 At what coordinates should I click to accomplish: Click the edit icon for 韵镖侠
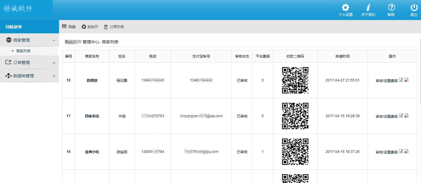[x=401, y=80]
